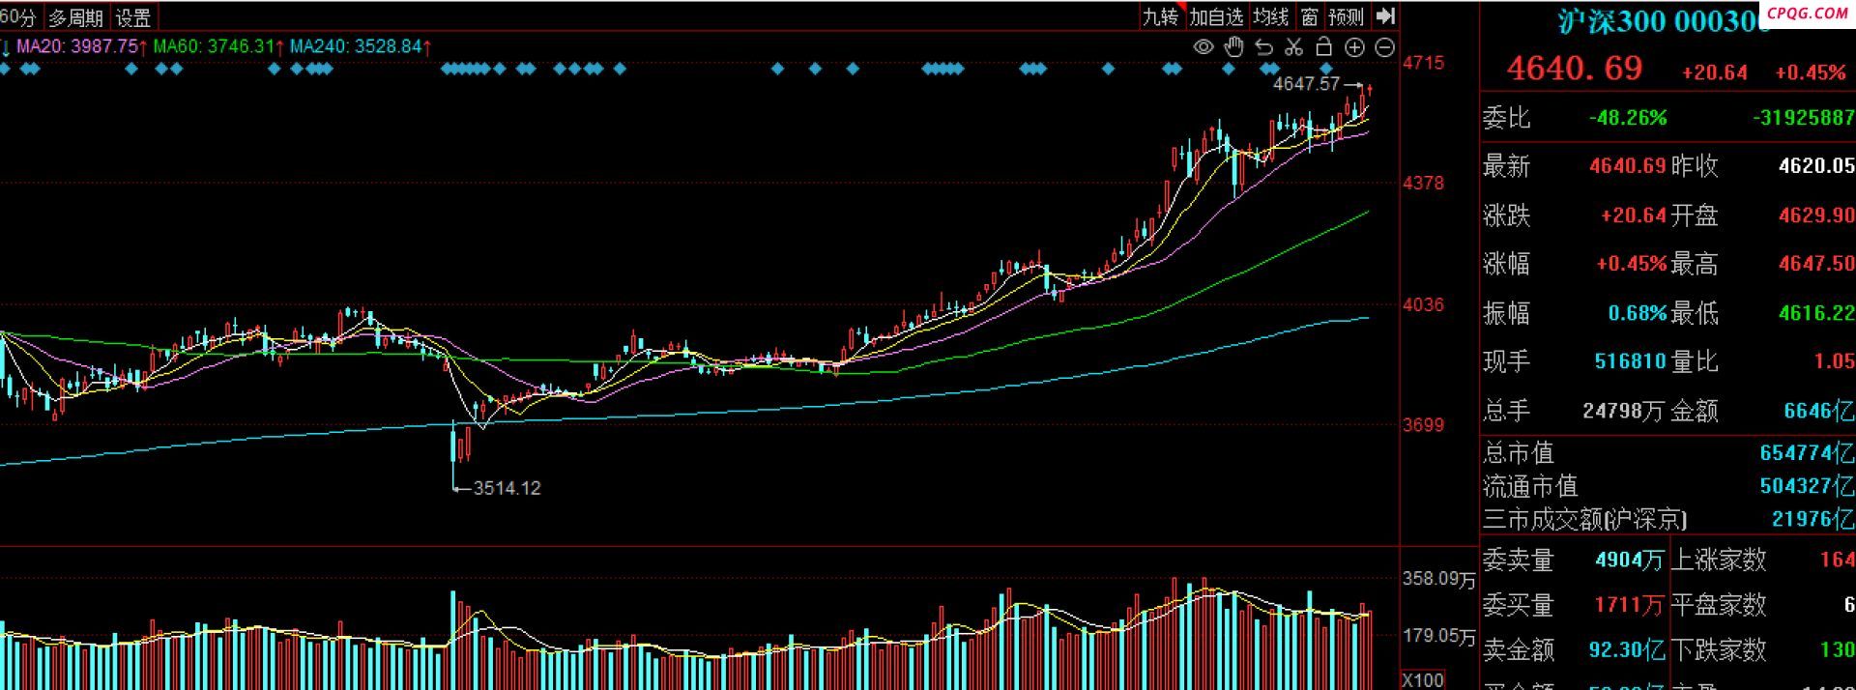Open the 多周期 multi-period view
1856x690 pixels.
coord(75,17)
